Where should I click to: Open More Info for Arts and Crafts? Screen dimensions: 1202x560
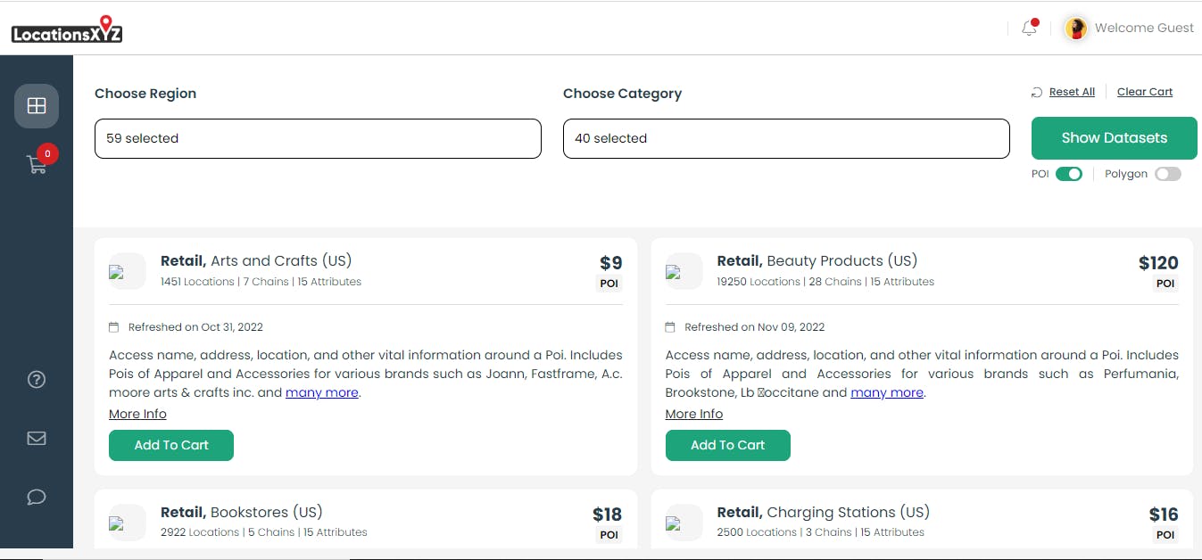point(137,414)
